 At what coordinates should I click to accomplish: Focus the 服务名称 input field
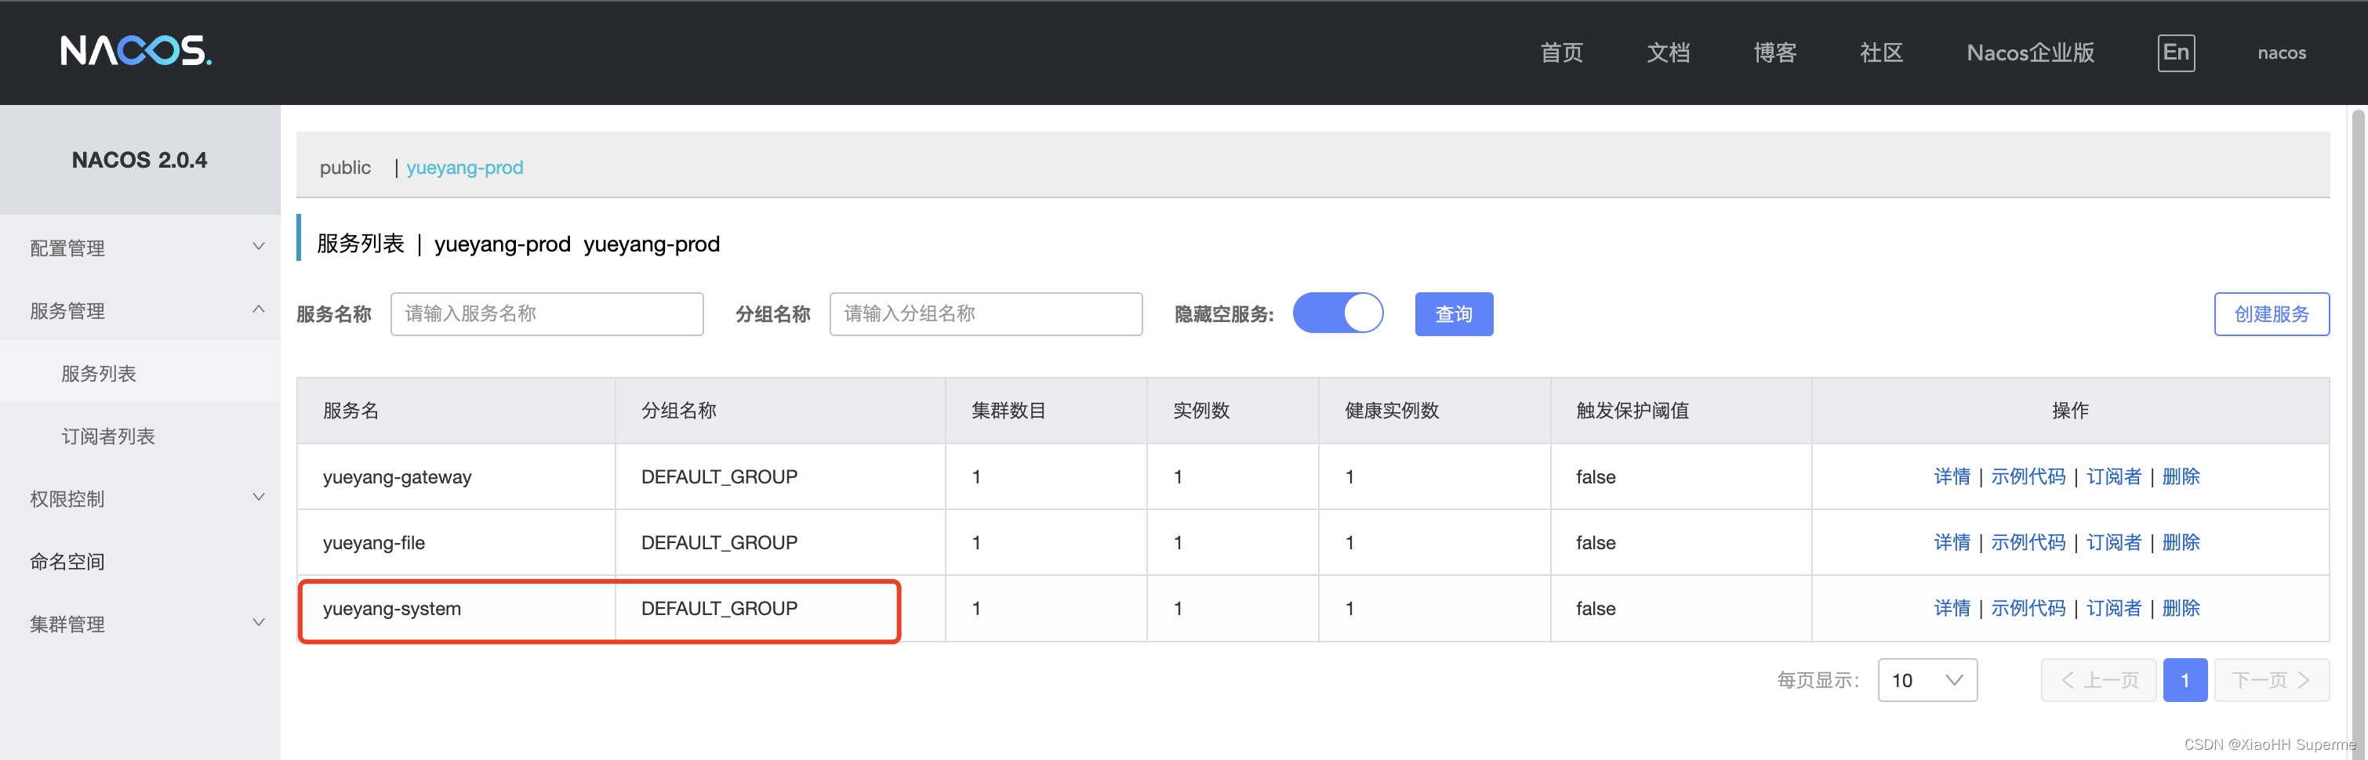coord(547,314)
